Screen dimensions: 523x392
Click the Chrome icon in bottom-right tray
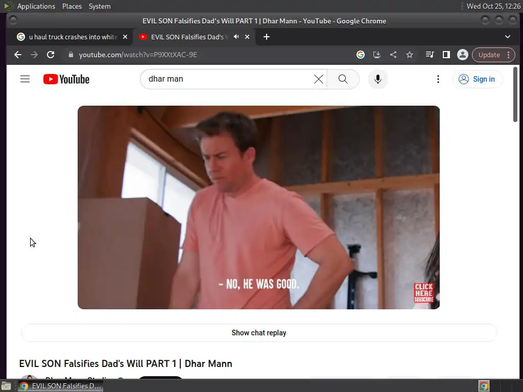coord(484,386)
